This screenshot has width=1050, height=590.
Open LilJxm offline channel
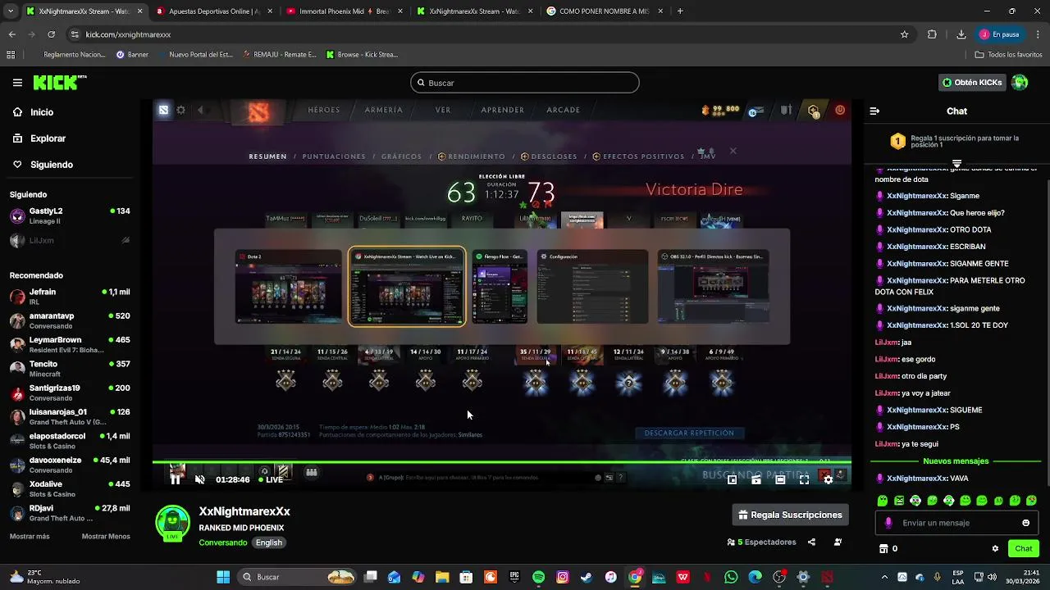71,241
